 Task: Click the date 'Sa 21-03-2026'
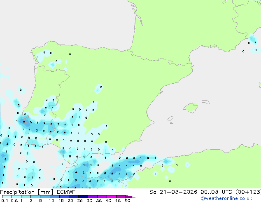pyautogui.click(x=173, y=192)
